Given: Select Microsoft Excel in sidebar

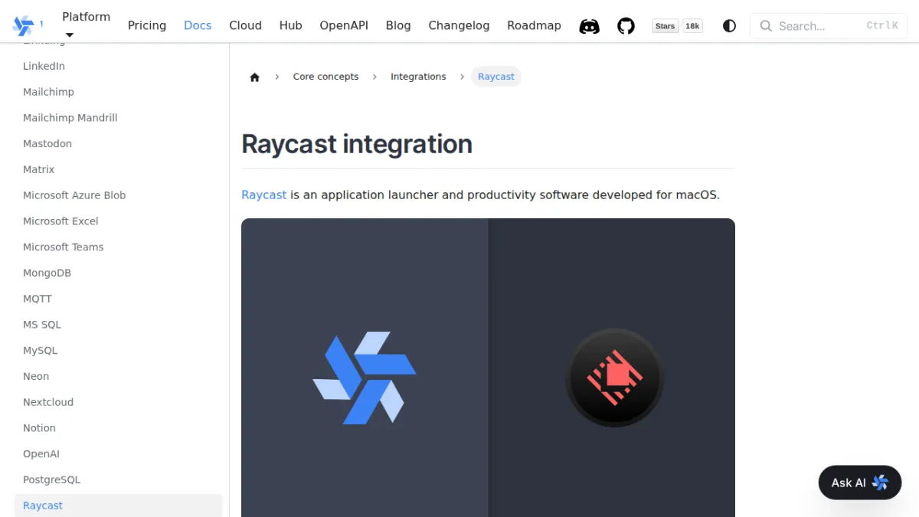Looking at the screenshot, I should coord(61,221).
